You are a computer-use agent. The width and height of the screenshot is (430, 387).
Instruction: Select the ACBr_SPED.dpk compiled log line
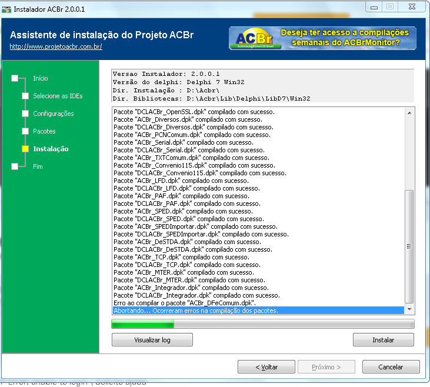click(x=258, y=212)
